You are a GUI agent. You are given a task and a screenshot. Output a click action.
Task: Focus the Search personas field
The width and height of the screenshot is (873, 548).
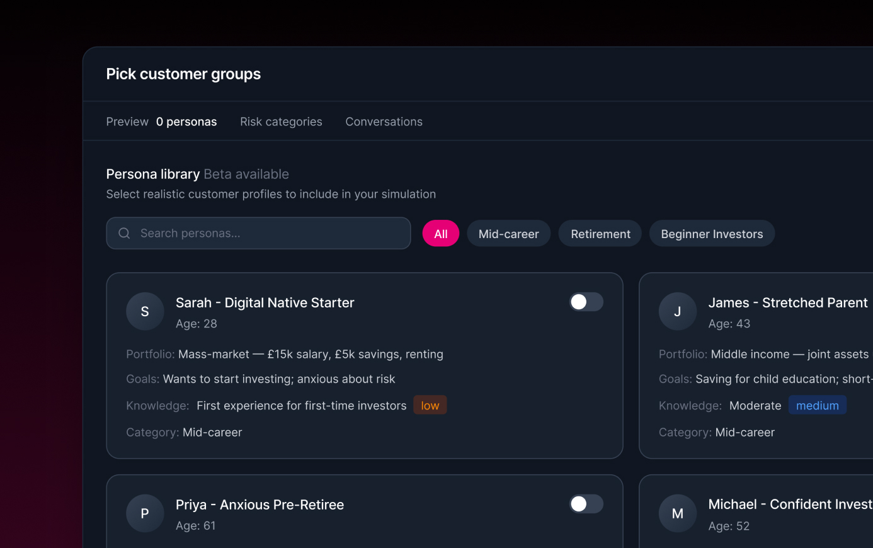click(258, 233)
